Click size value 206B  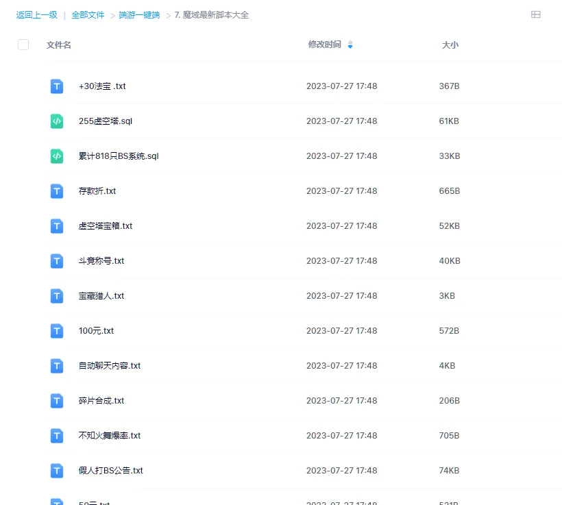[449, 401]
